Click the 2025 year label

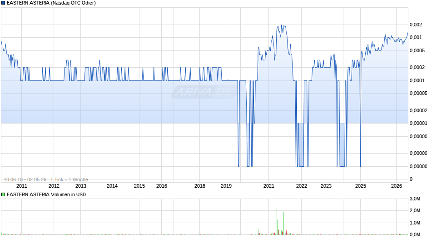coord(361,186)
